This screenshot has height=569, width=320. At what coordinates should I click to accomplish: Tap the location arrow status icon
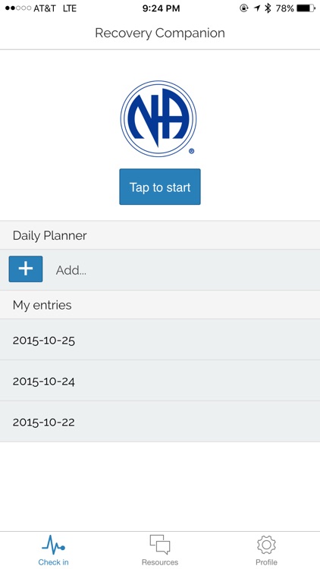[257, 8]
